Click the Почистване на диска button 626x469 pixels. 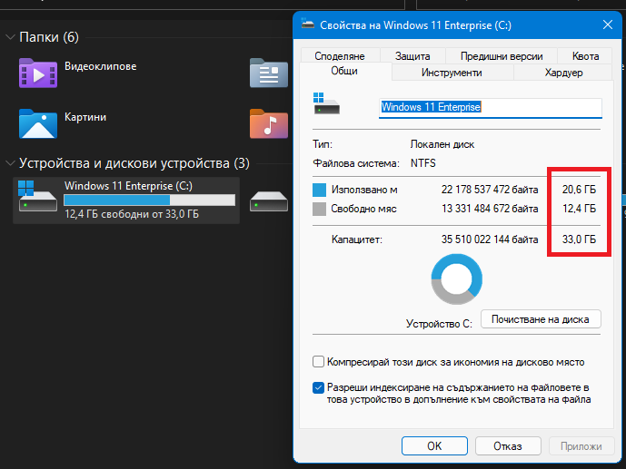541,319
